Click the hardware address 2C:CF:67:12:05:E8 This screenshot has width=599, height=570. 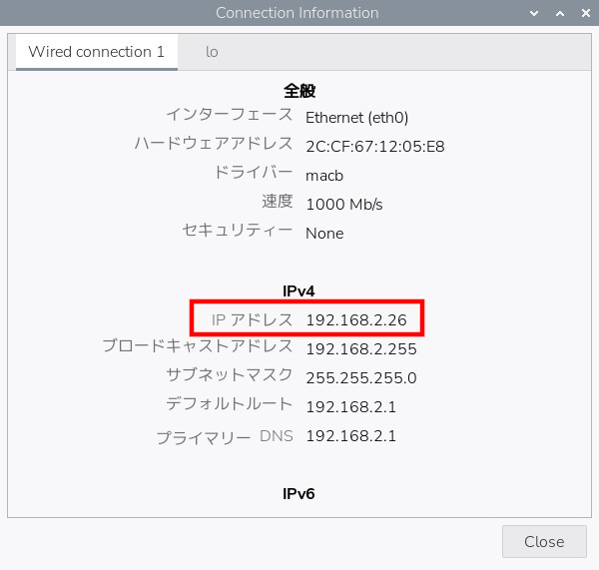374,146
